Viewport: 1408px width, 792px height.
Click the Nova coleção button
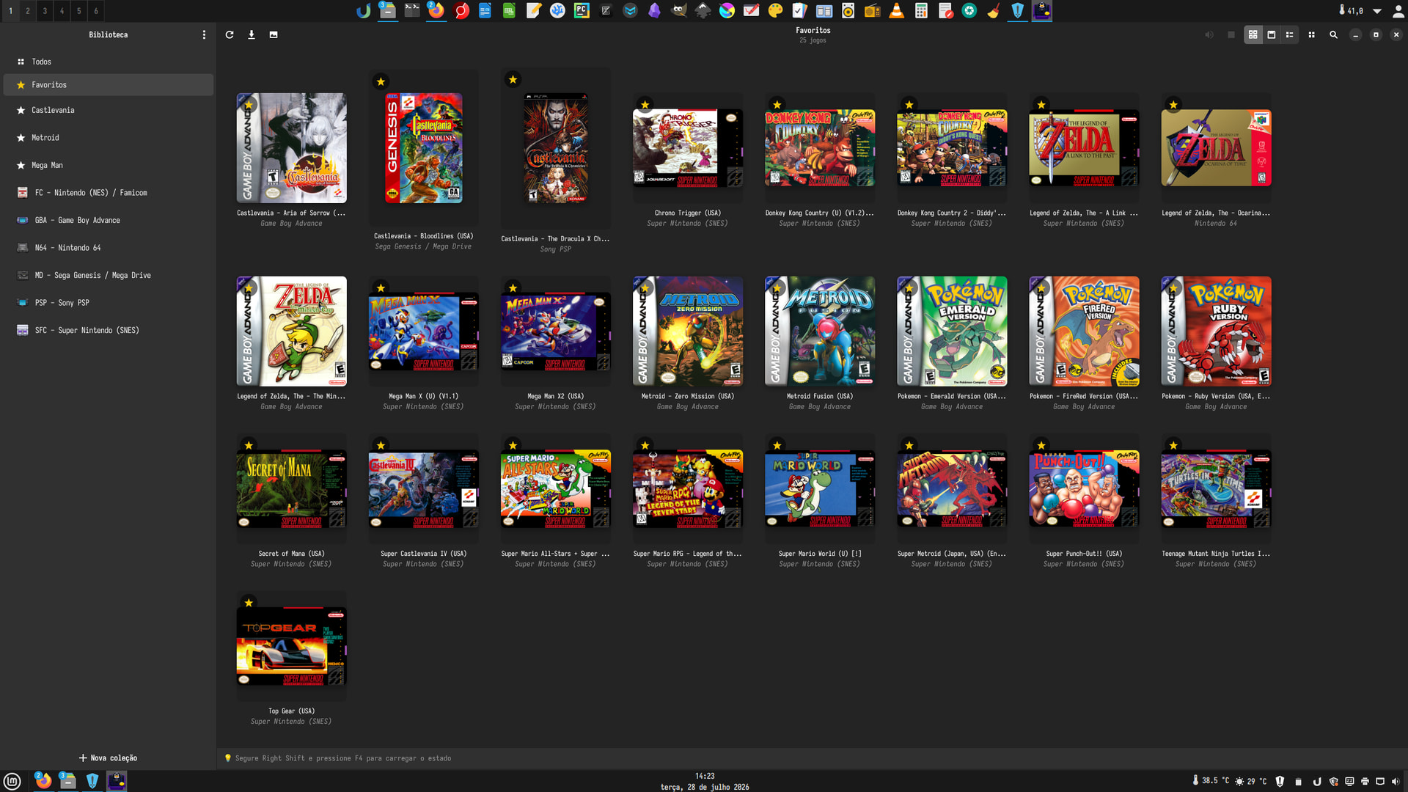109,758
